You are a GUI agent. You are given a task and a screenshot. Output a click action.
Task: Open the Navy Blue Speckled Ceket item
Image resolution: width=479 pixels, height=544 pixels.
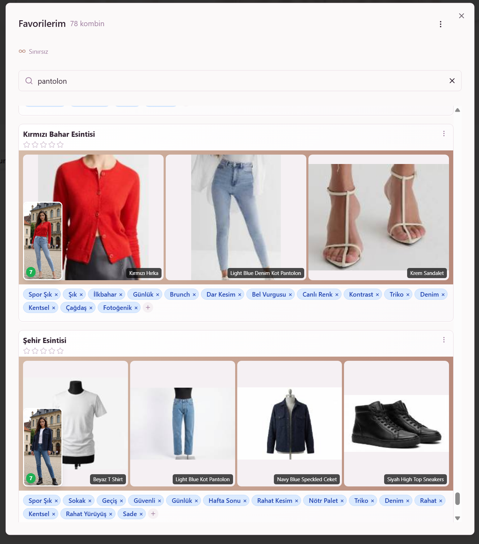[x=290, y=424]
